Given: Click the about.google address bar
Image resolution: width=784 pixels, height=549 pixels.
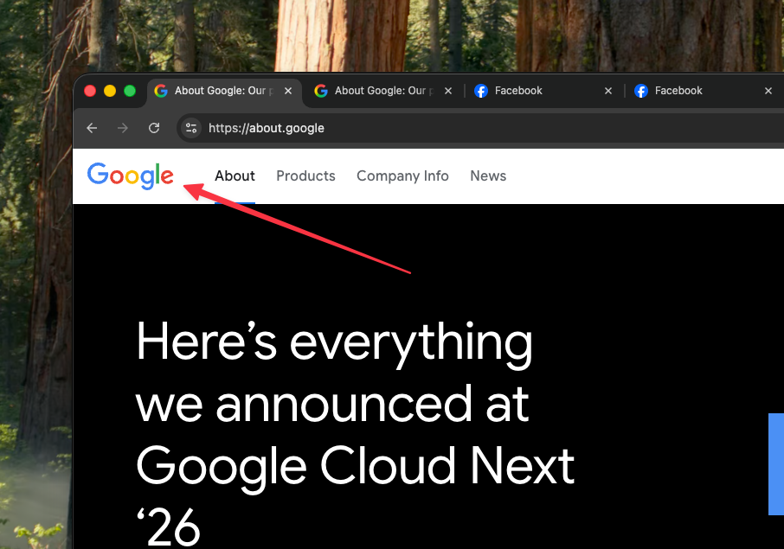Looking at the screenshot, I should point(480,128).
